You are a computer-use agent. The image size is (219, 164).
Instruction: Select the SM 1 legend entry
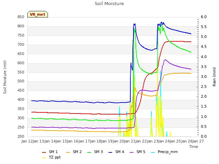[50, 152]
